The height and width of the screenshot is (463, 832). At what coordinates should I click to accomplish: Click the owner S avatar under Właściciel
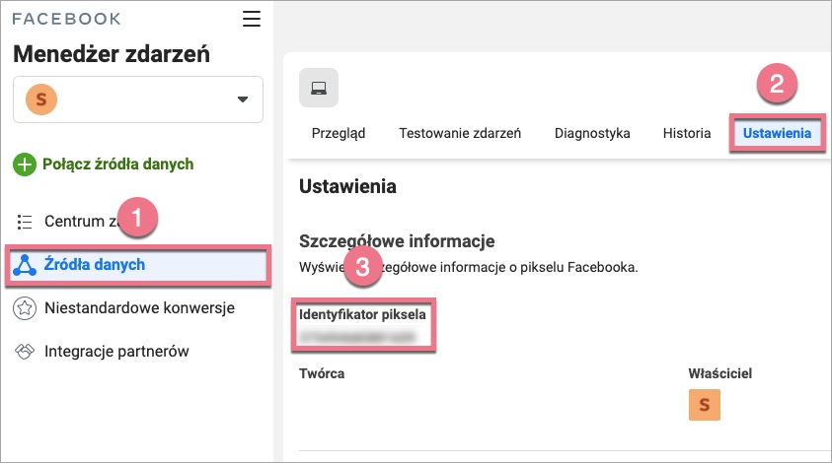click(704, 405)
